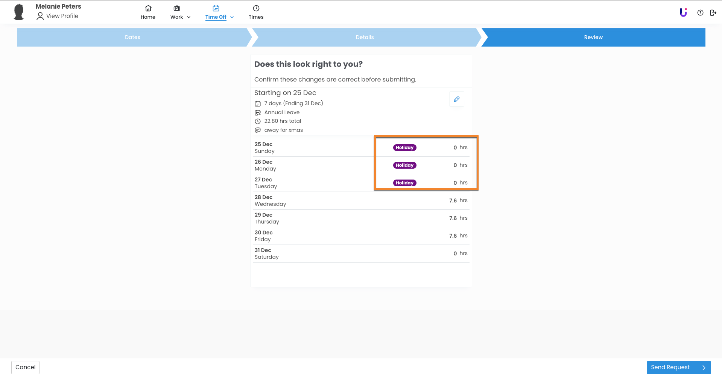Return to the Details step
The image size is (722, 376).
click(365, 37)
